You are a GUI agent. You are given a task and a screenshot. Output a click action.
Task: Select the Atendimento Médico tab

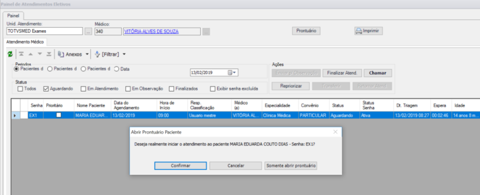coord(25,42)
